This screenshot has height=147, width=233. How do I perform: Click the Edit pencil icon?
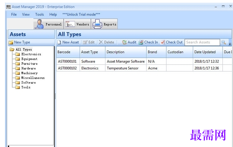(x=85, y=42)
